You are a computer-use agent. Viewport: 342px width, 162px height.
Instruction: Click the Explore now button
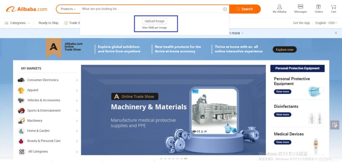tap(285, 49)
